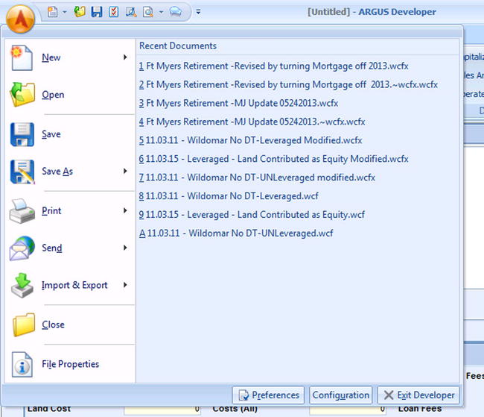Click the Land Cost input field
Viewport: 484px width, 417px height.
[162, 410]
